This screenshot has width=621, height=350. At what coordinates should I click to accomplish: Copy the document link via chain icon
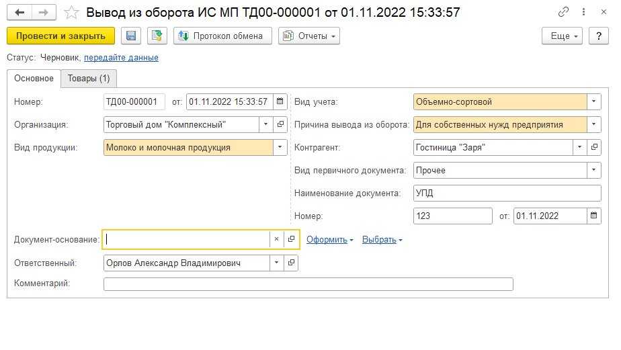[x=563, y=12]
